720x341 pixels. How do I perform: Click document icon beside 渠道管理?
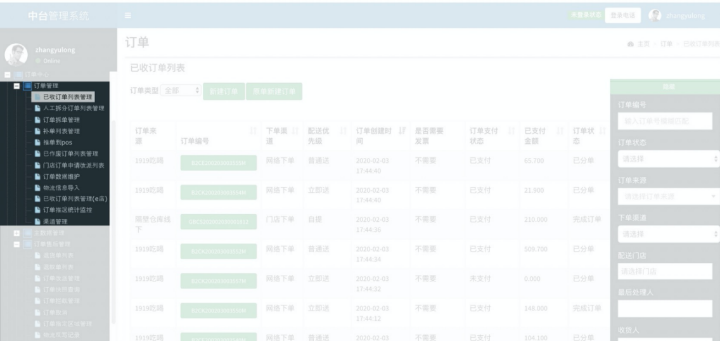[x=37, y=222]
